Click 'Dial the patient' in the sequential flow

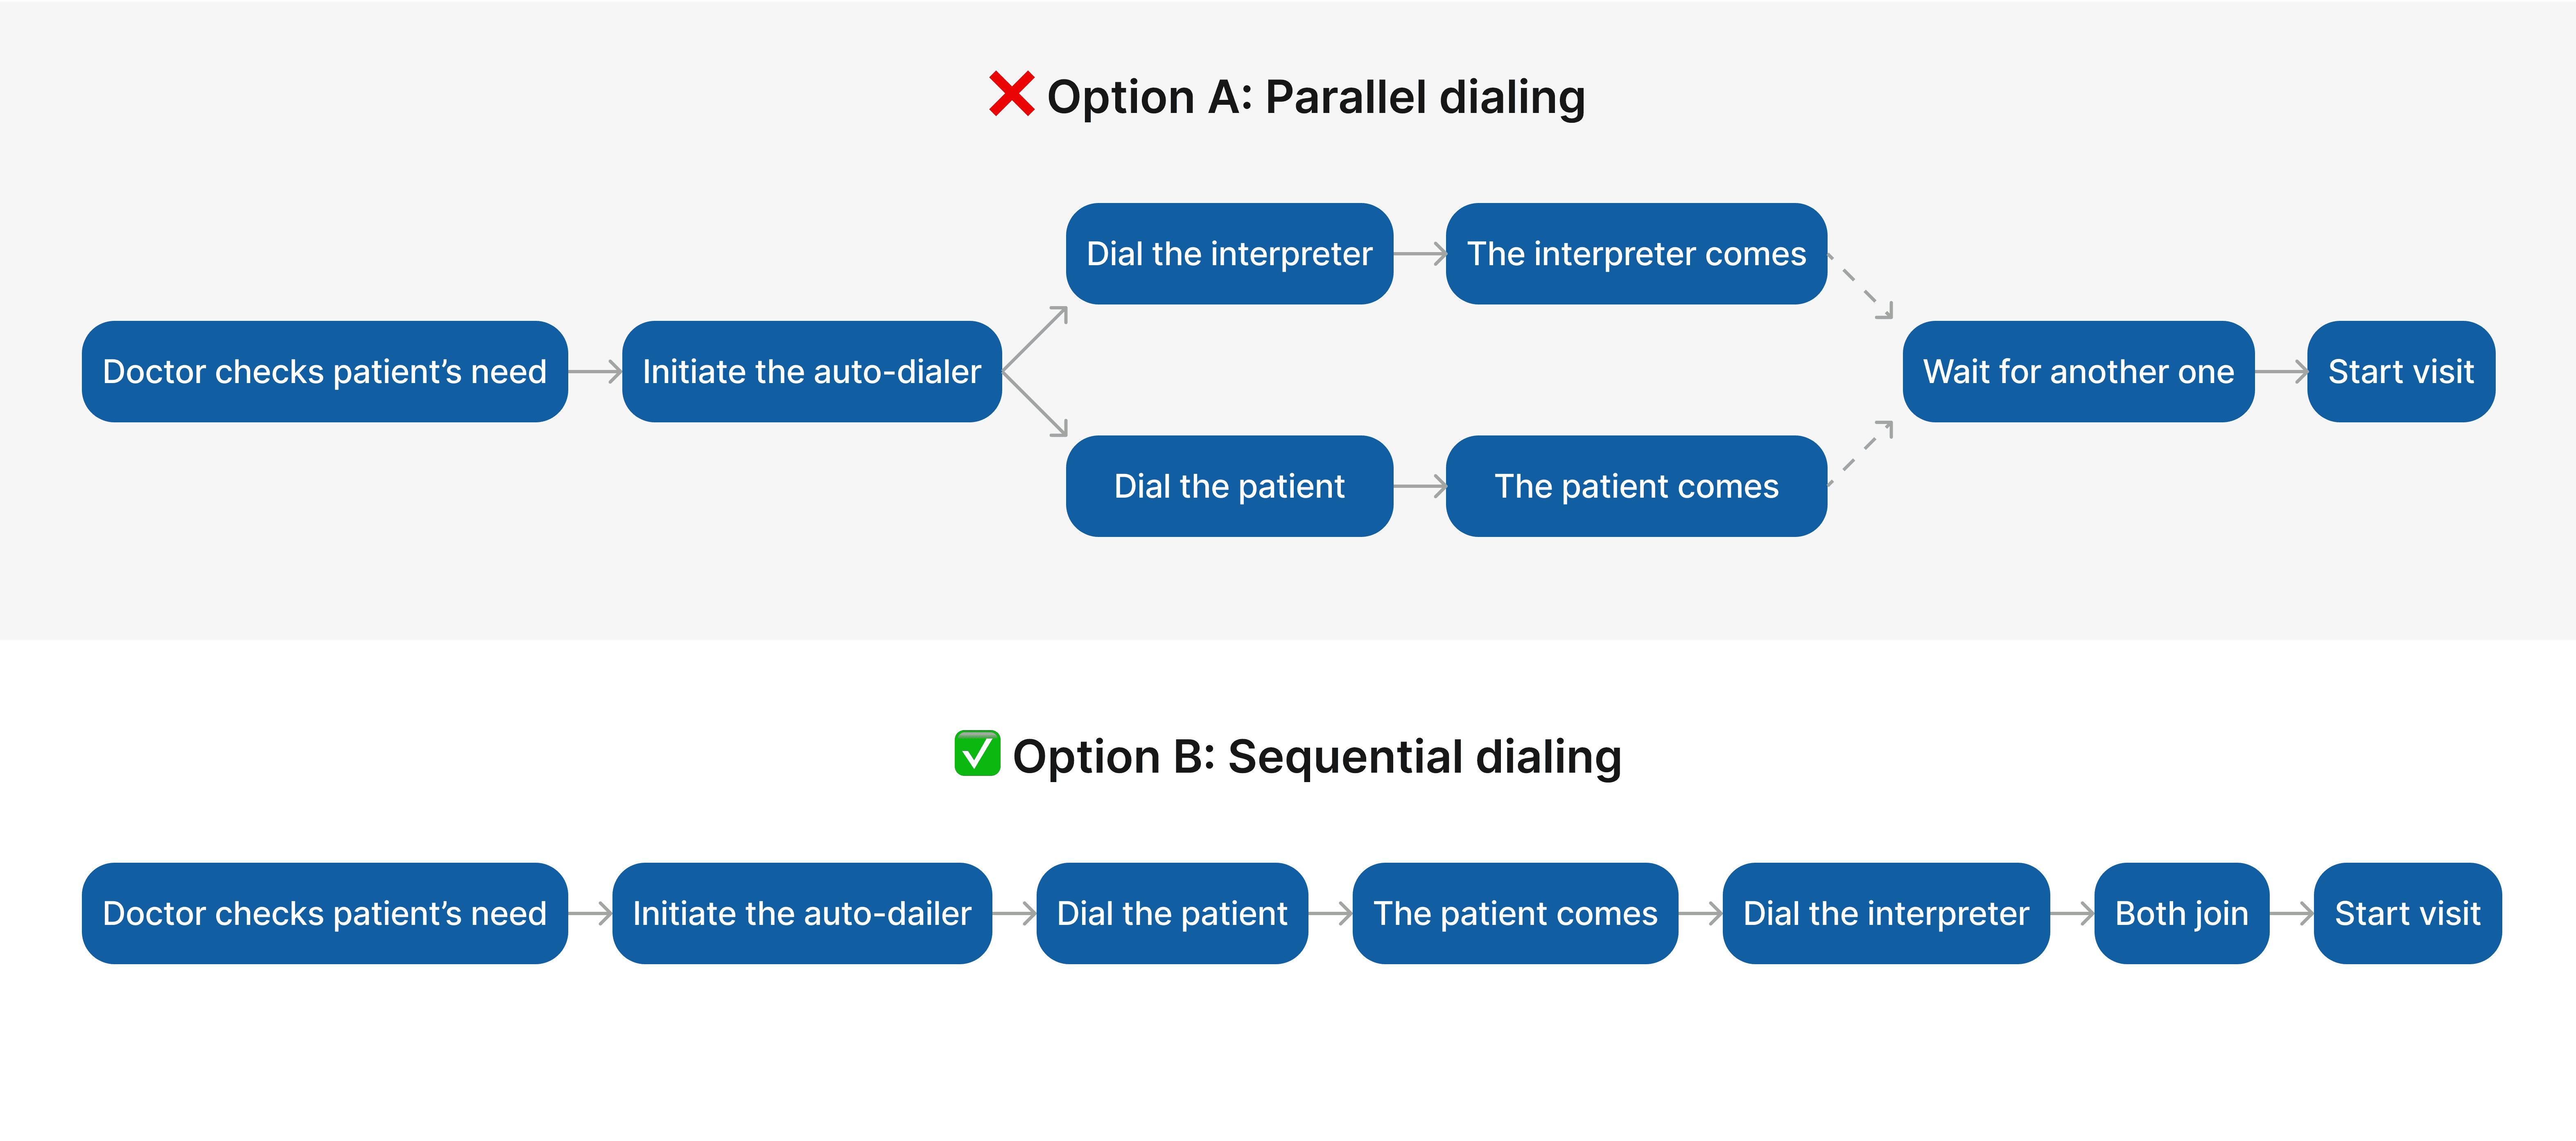pos(1172,913)
